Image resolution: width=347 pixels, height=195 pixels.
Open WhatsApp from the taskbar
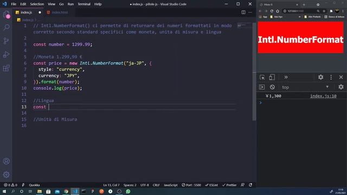(x=128, y=191)
